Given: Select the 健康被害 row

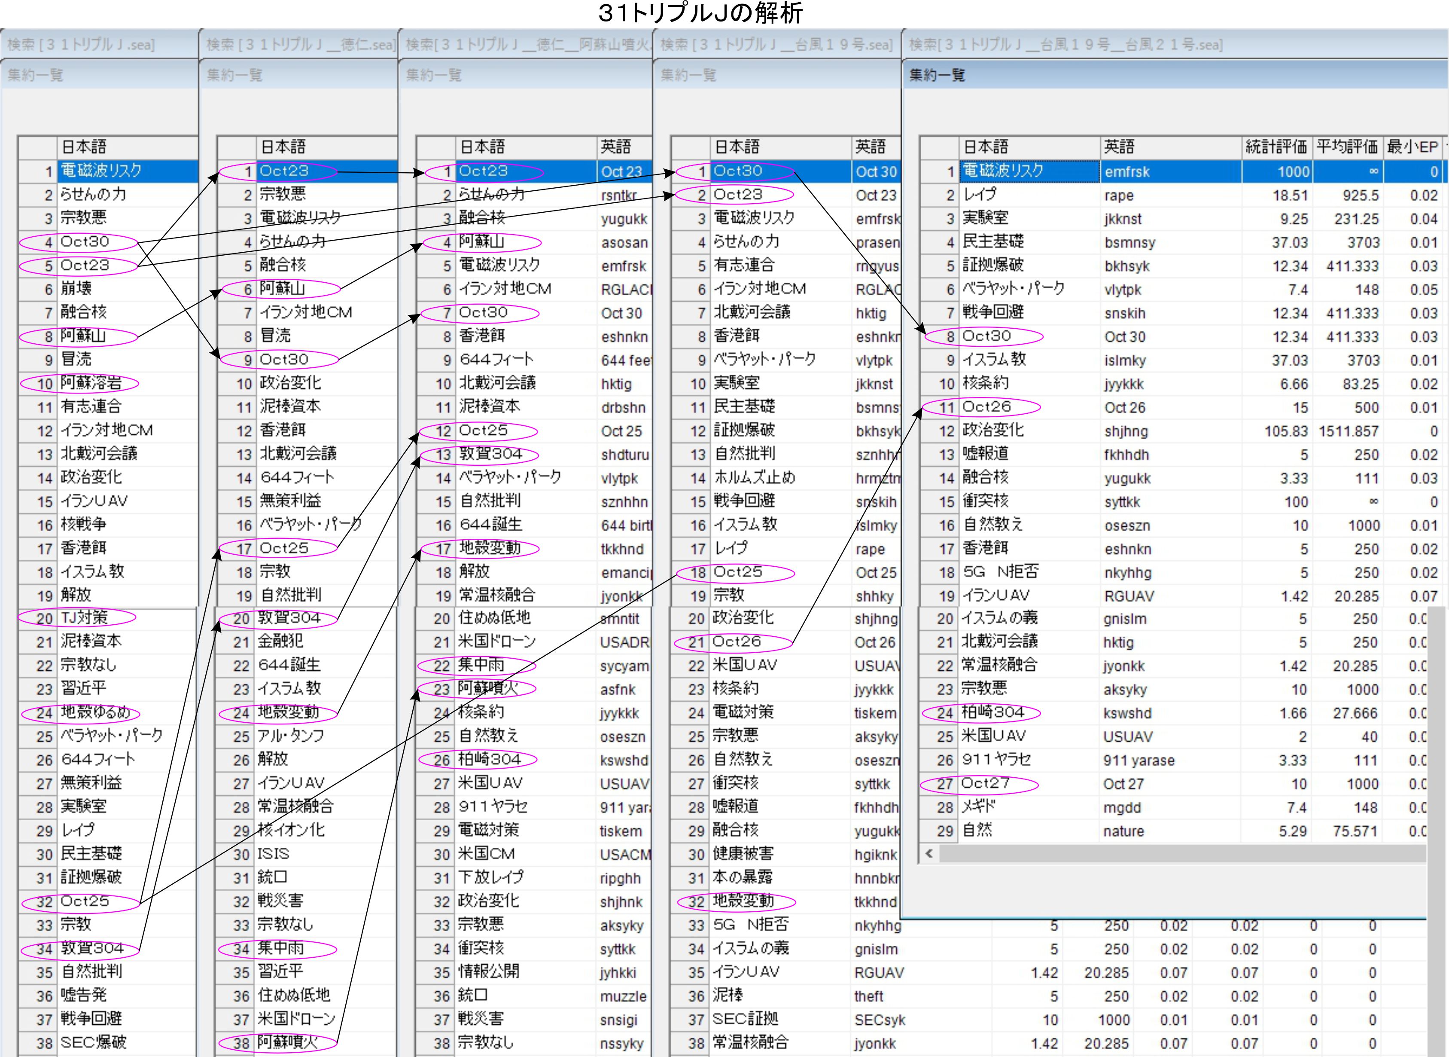Looking at the screenshot, I should [743, 853].
